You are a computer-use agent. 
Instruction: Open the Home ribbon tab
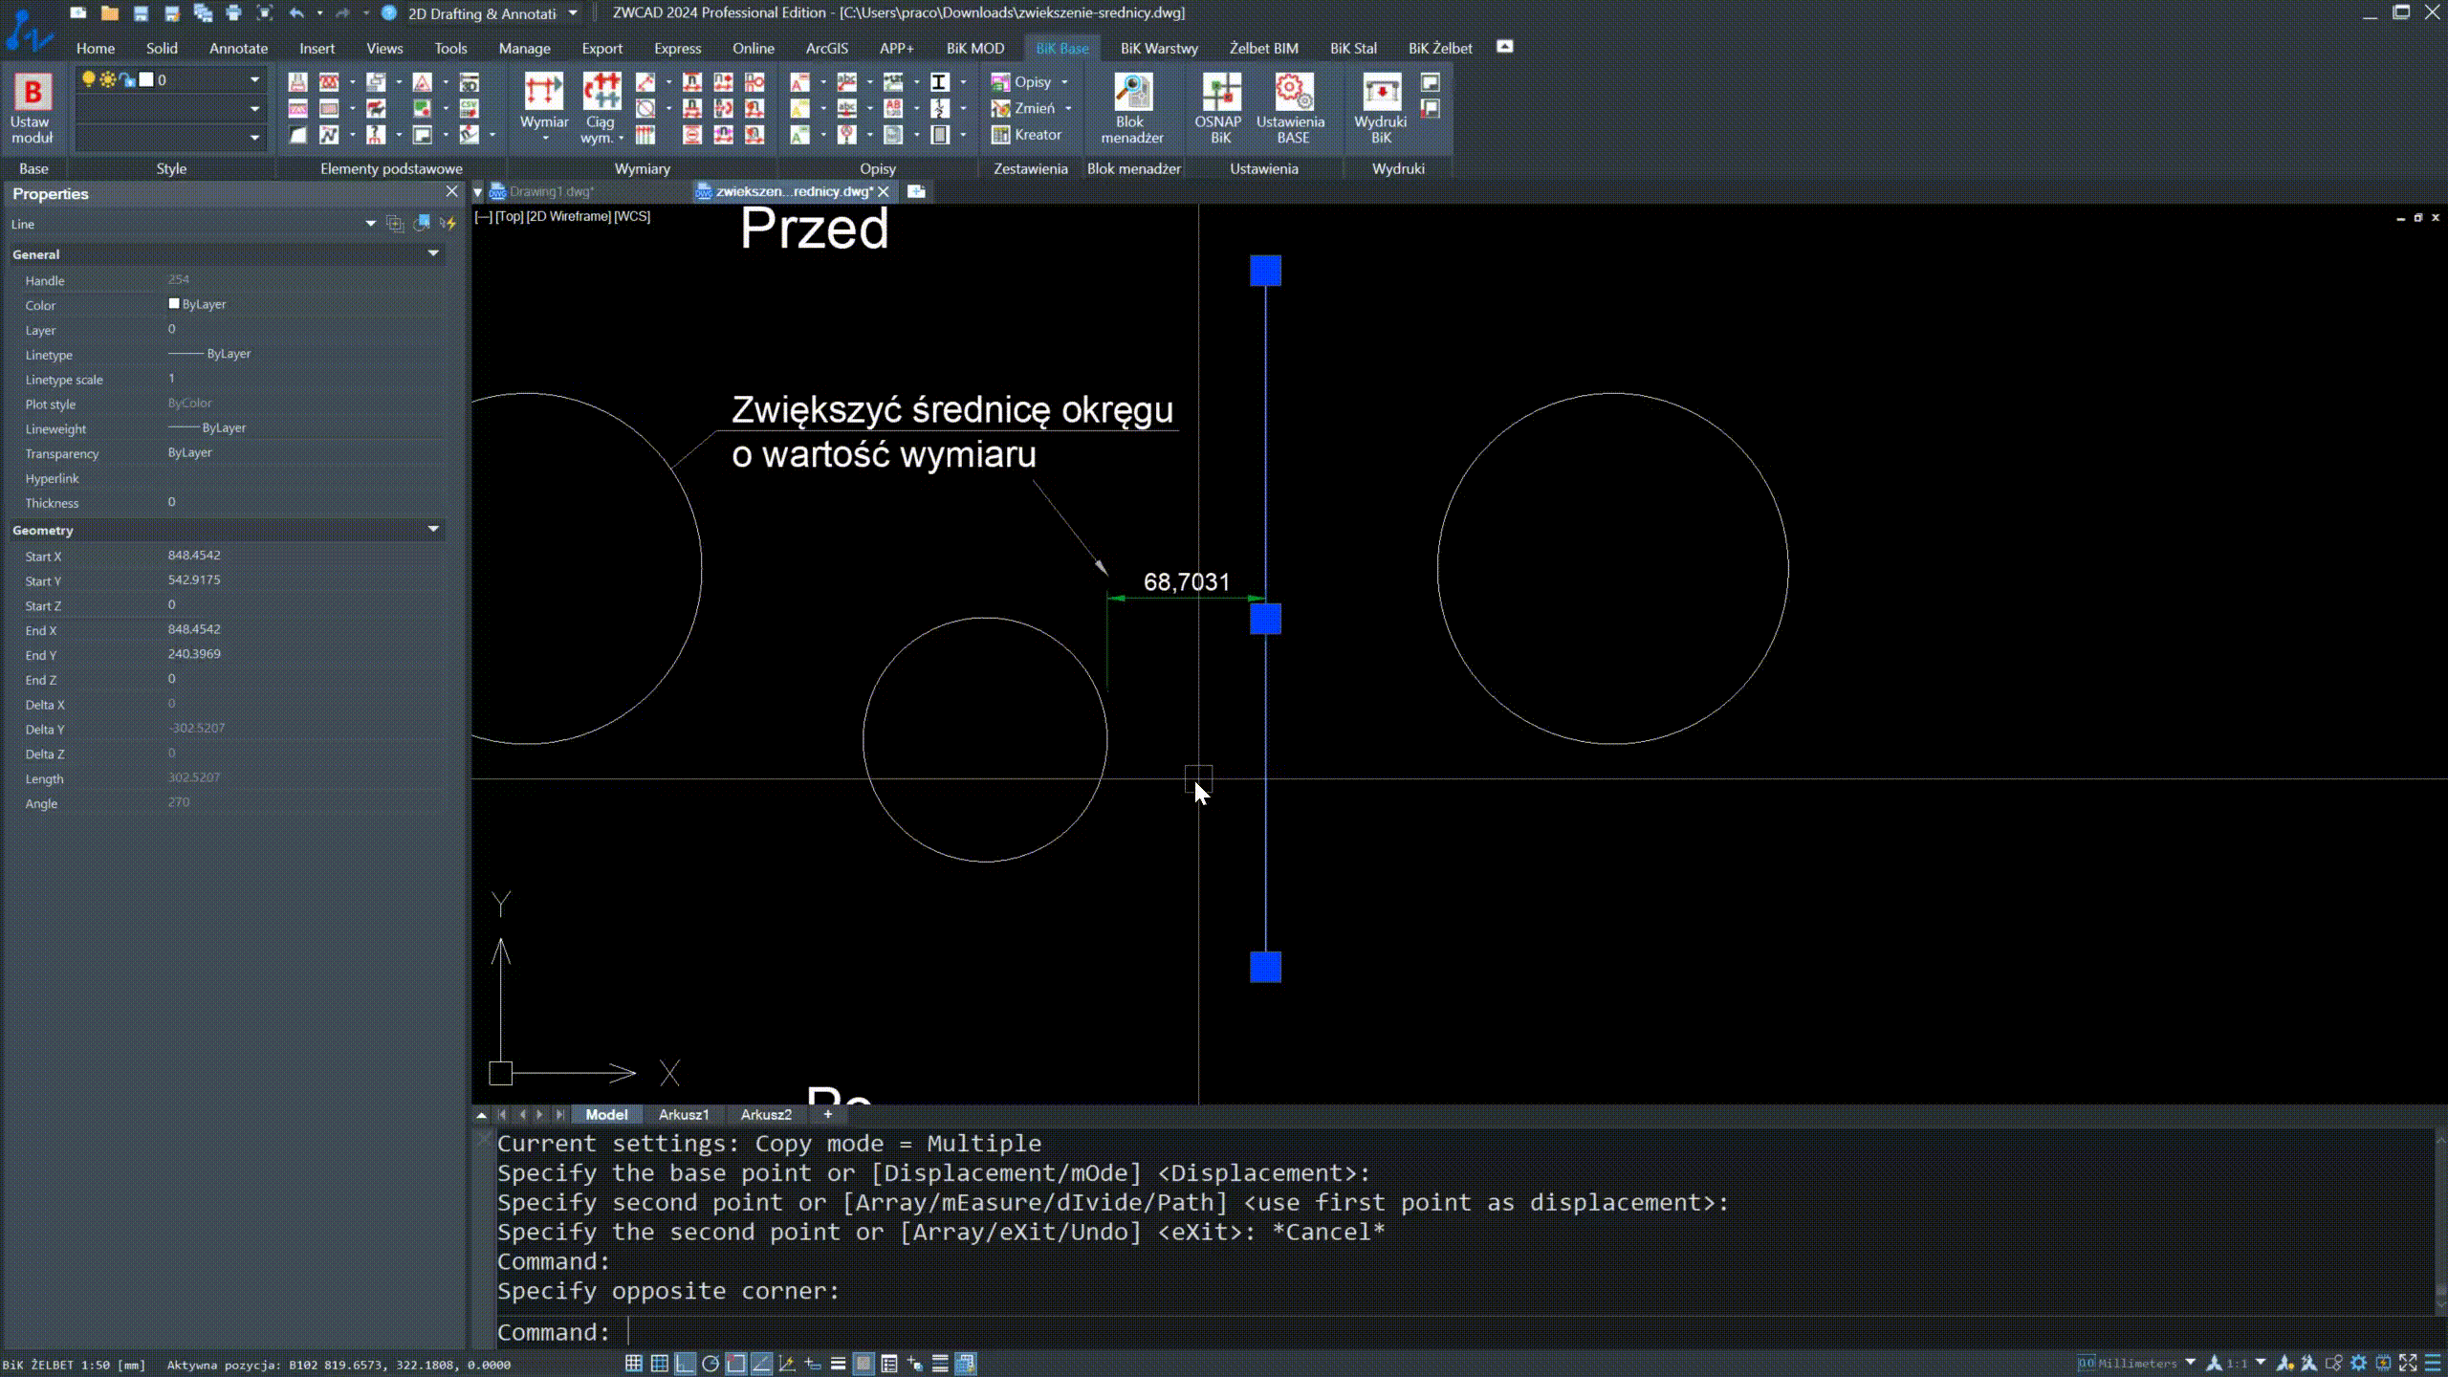coord(96,48)
